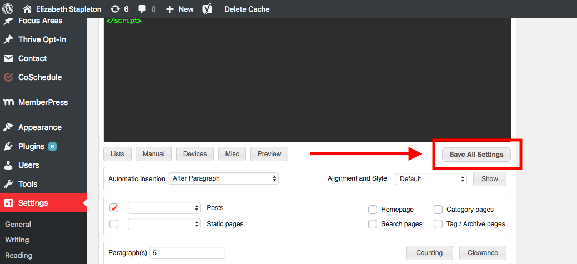Click the MemberPress logo icon
The width and height of the screenshot is (577, 264).
[x=8, y=102]
